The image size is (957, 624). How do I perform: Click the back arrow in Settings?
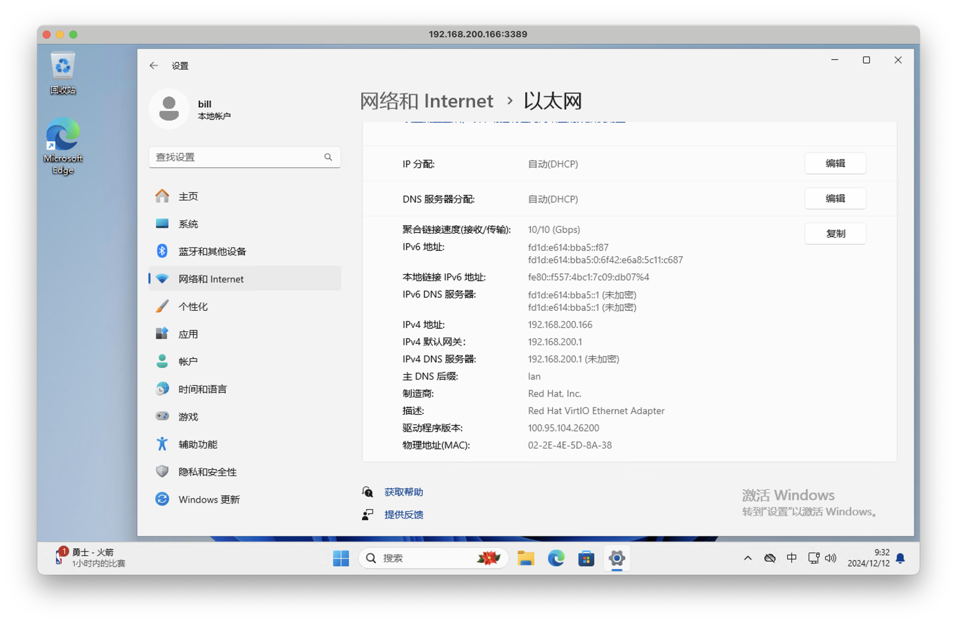pos(154,65)
